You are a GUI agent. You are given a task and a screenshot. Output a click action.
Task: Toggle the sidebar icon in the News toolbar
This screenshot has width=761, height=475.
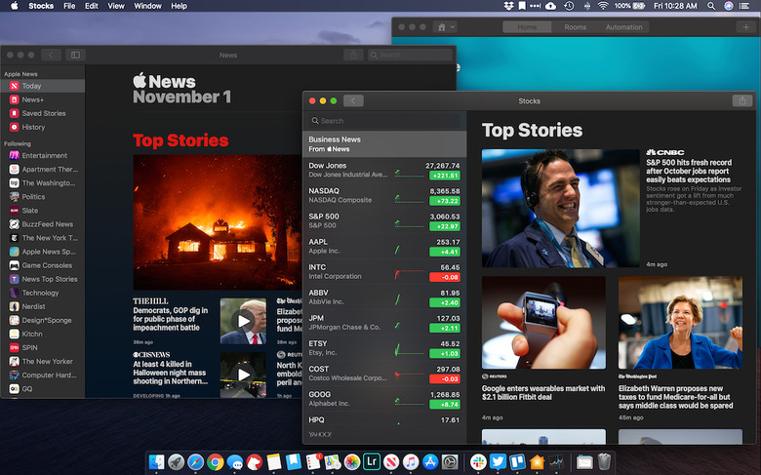point(75,55)
